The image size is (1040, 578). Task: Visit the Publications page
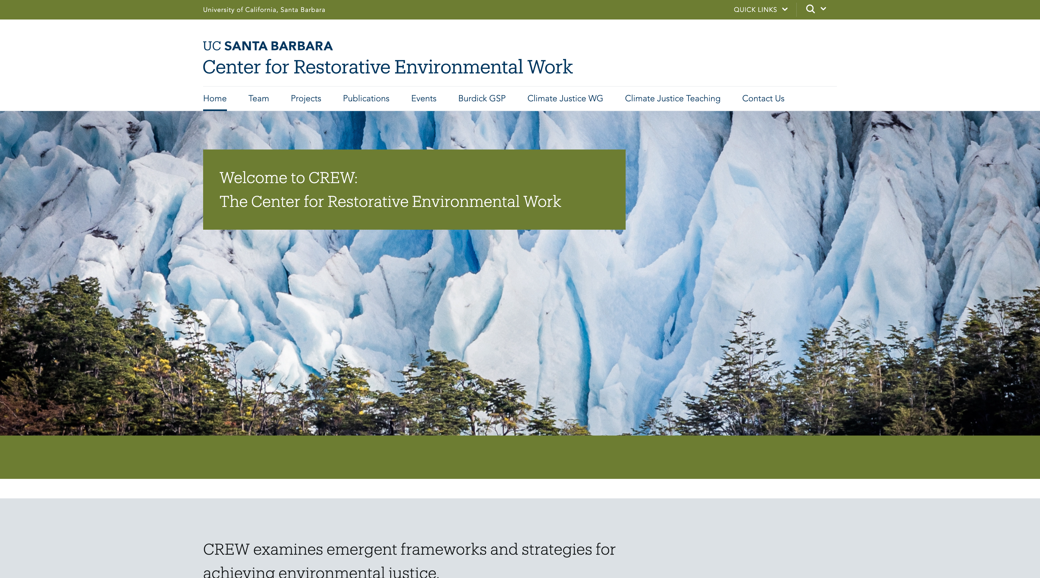pyautogui.click(x=366, y=98)
